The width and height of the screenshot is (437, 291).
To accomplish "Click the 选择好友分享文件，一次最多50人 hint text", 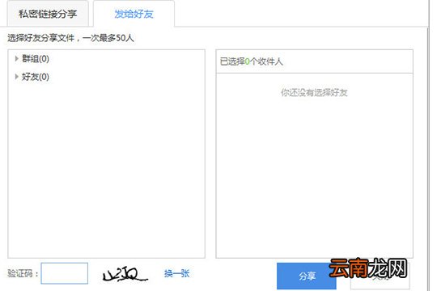I will (70, 38).
